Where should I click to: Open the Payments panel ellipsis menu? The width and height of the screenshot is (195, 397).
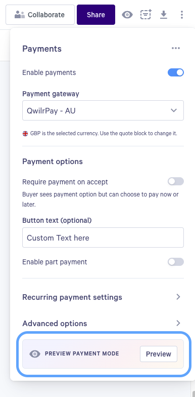176,48
